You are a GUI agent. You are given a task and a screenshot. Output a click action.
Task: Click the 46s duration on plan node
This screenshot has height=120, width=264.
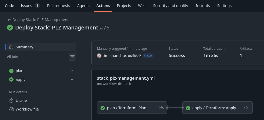point(161,108)
